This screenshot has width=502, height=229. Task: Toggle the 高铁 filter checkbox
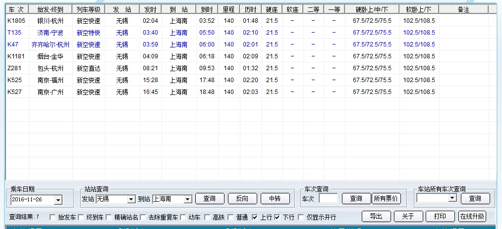(208, 218)
